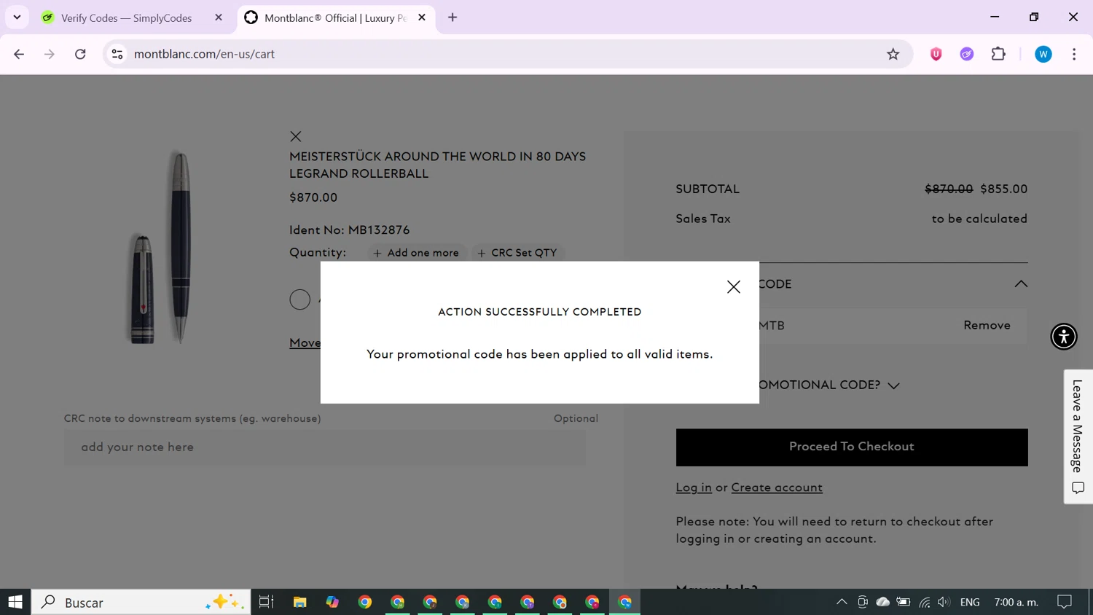Open the clock showing 7:00 a. m.

point(1016,602)
